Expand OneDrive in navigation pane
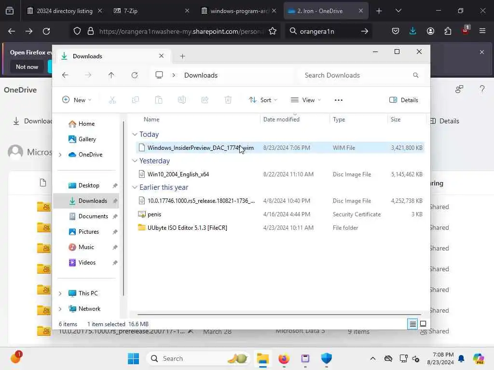The height and width of the screenshot is (370, 494). (x=60, y=155)
